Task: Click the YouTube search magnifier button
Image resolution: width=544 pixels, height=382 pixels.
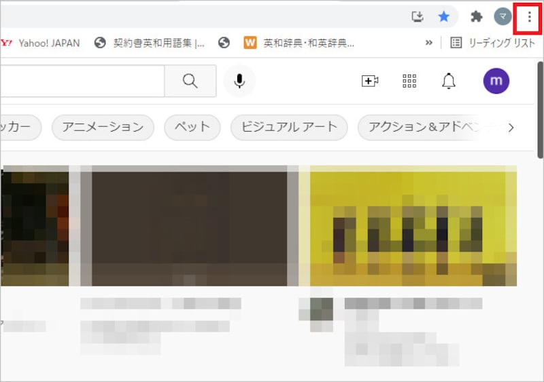Action: click(190, 81)
